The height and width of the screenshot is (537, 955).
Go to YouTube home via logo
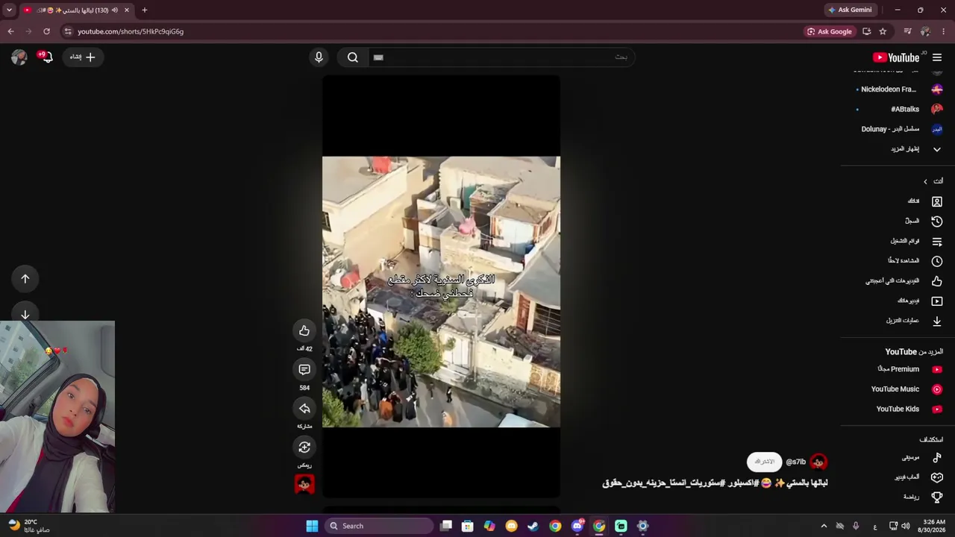pos(896,57)
